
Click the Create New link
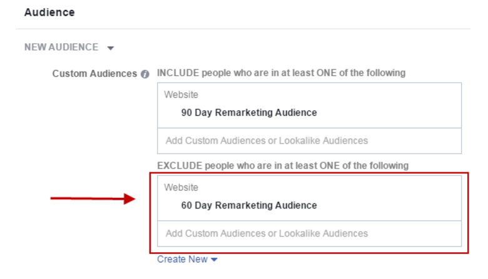tap(183, 259)
